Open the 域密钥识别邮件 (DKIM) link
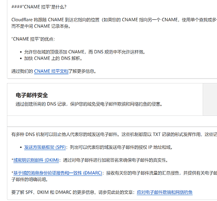Viewport: 217px width, 201px height. coord(36,160)
